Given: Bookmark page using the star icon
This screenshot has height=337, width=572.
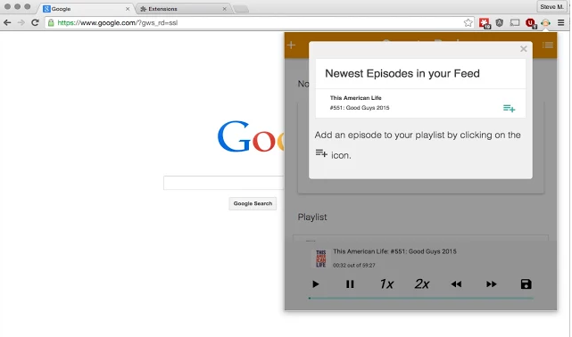Looking at the screenshot, I should pos(468,22).
